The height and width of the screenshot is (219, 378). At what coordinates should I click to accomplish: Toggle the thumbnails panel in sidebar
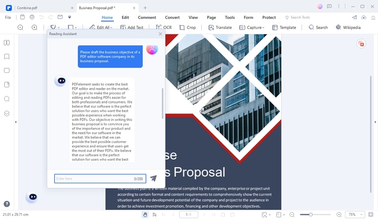click(x=7, y=42)
